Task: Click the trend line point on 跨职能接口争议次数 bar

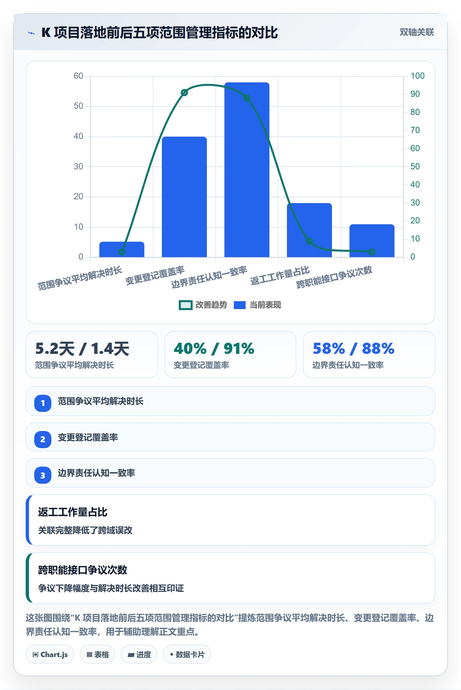Action: coord(372,252)
